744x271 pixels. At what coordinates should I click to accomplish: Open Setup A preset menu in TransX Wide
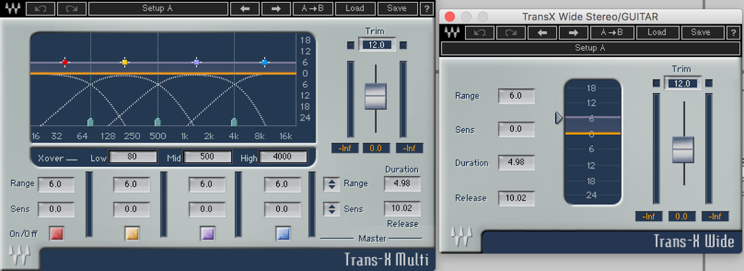[590, 48]
